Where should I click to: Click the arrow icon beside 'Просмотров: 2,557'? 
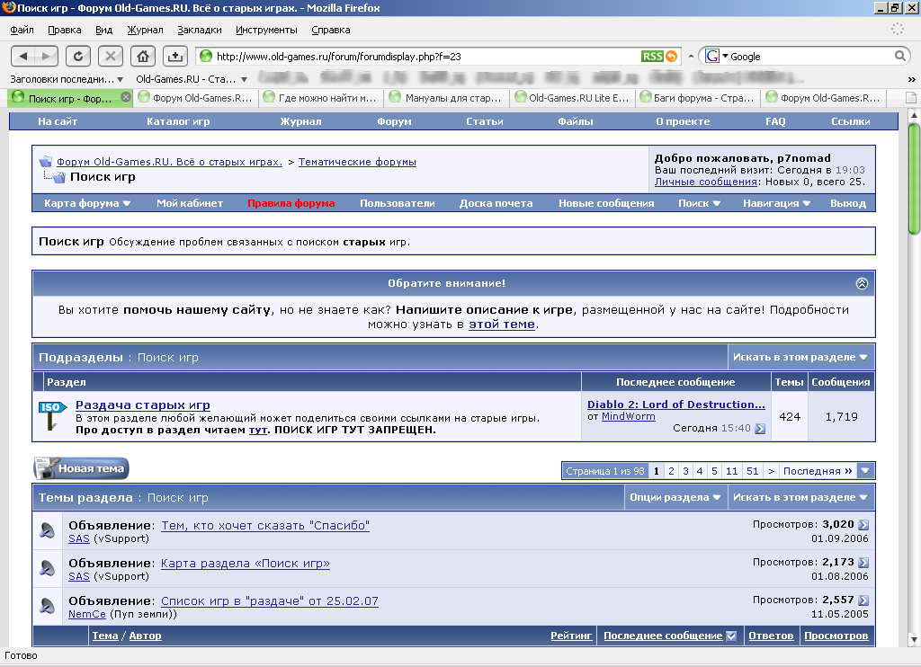(863, 600)
